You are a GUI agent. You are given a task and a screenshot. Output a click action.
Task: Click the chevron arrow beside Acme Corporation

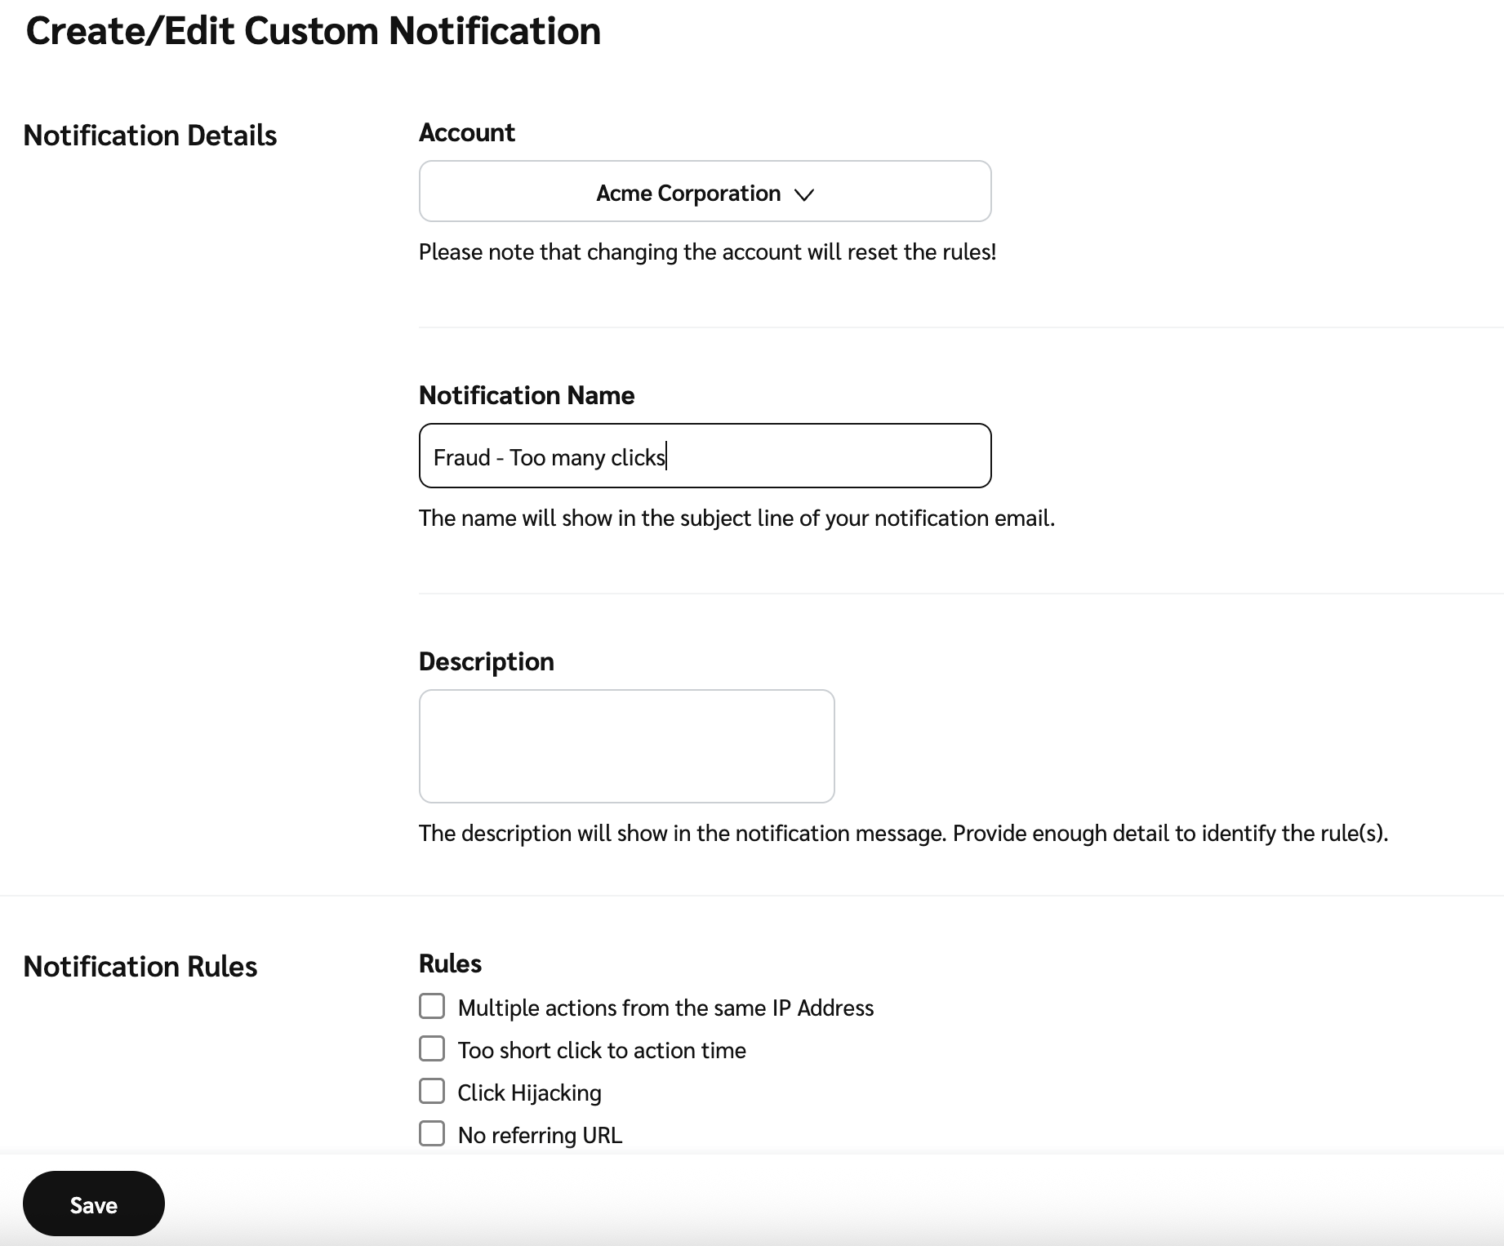click(804, 194)
